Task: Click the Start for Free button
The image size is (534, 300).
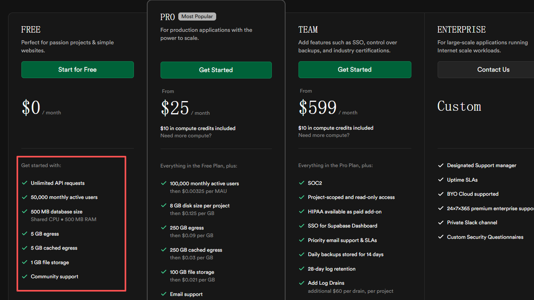Action: coord(77,70)
